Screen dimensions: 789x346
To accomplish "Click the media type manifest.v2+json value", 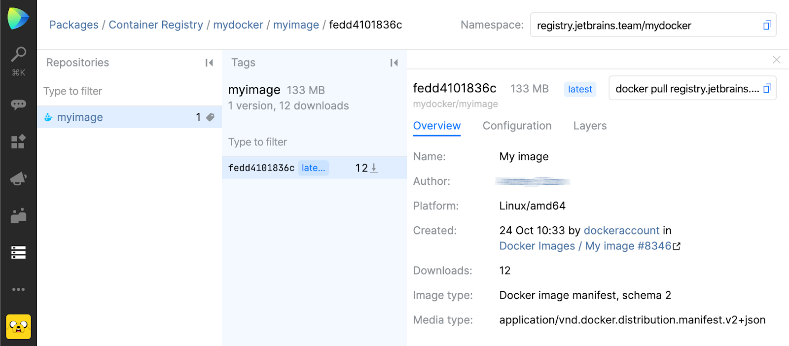I will point(632,320).
